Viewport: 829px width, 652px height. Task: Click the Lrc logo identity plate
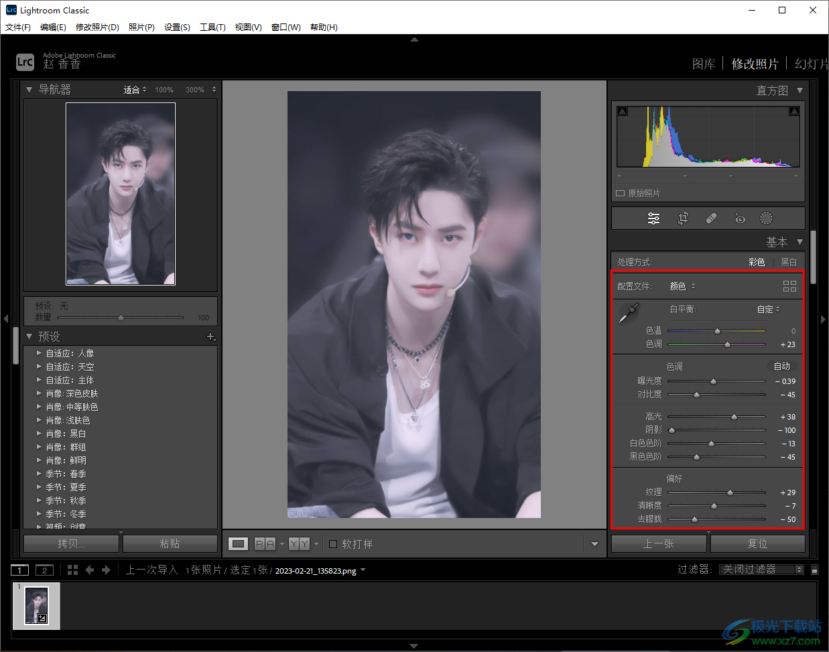click(25, 62)
